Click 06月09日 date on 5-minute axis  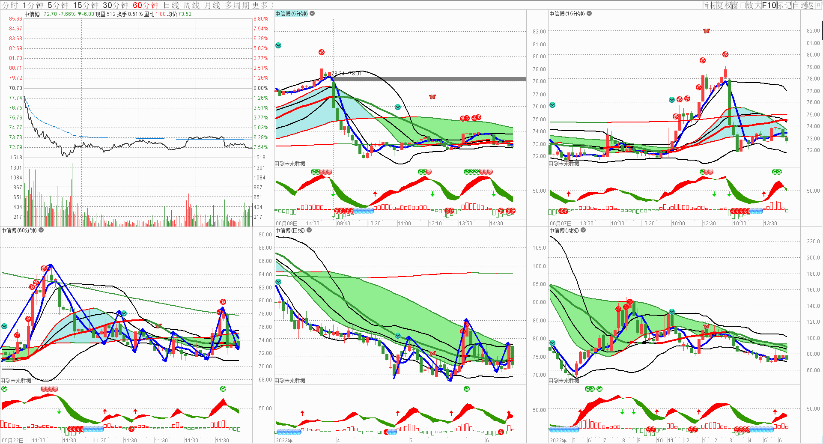[287, 223]
